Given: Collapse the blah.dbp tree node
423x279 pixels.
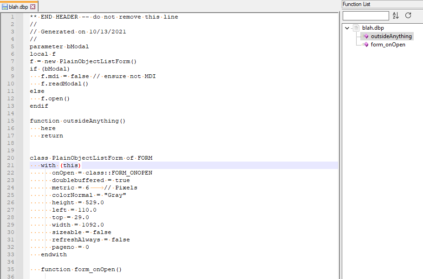Looking at the screenshot, I should 347,28.
